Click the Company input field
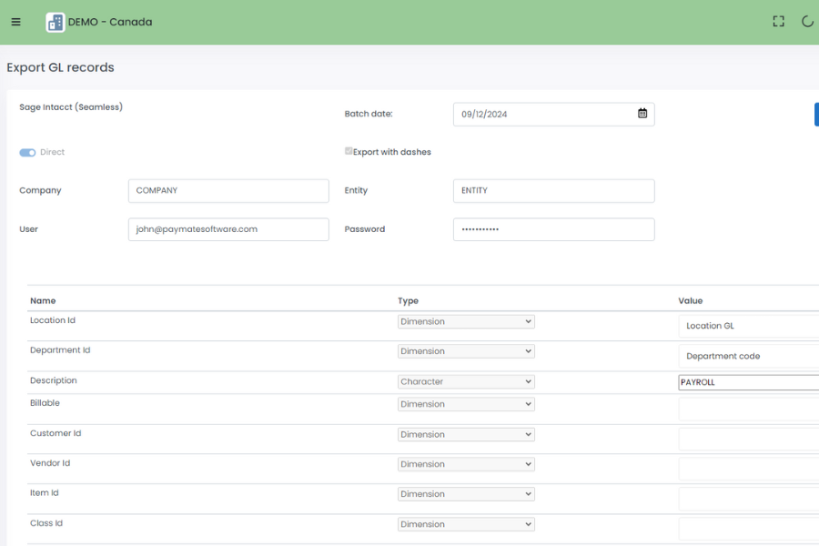The height and width of the screenshot is (546, 819). (228, 191)
